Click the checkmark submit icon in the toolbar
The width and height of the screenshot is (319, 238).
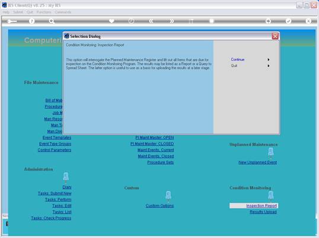point(289,21)
